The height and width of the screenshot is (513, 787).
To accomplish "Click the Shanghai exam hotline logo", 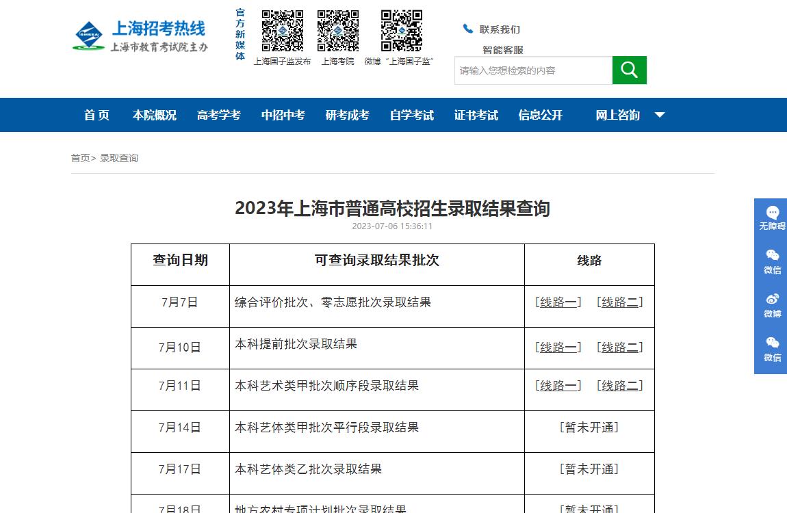I will [140, 36].
